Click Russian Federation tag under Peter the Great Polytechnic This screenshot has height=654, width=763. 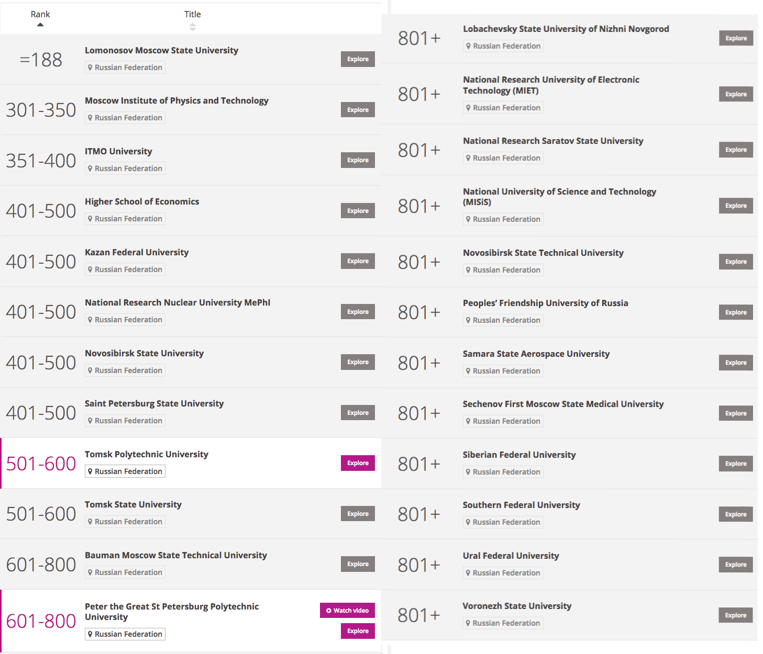point(125,634)
